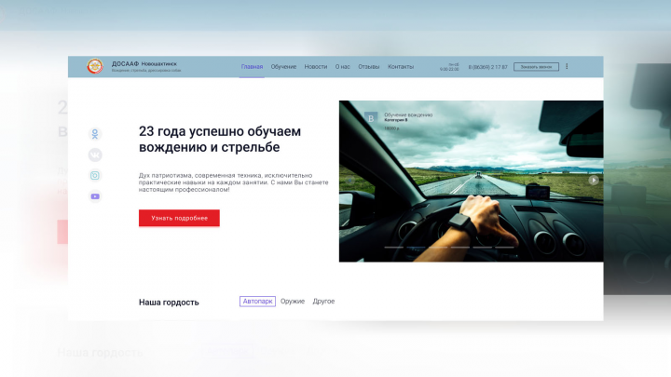Open the Главная menu item
Viewport: 671px width, 377px height.
252,67
